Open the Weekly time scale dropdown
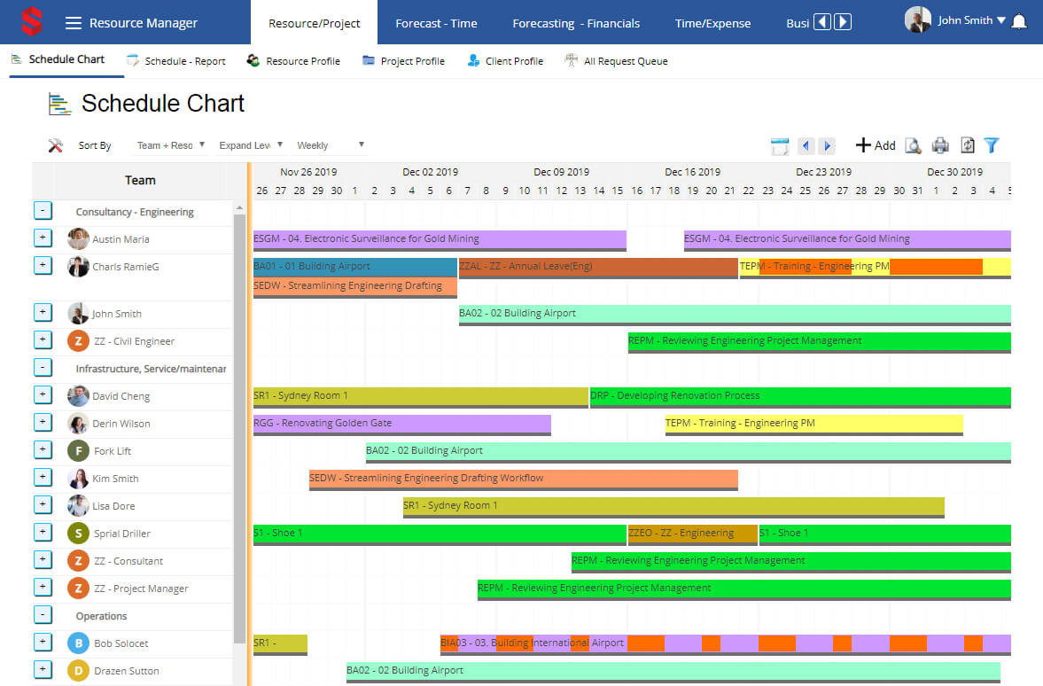Viewport: 1043px width, 686px height. [331, 145]
